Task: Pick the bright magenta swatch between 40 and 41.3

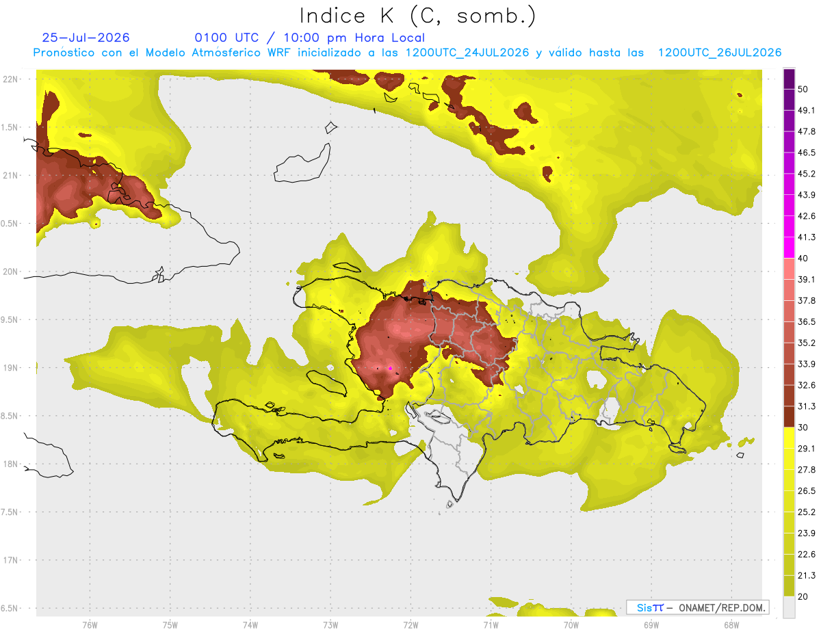Action: tap(789, 248)
